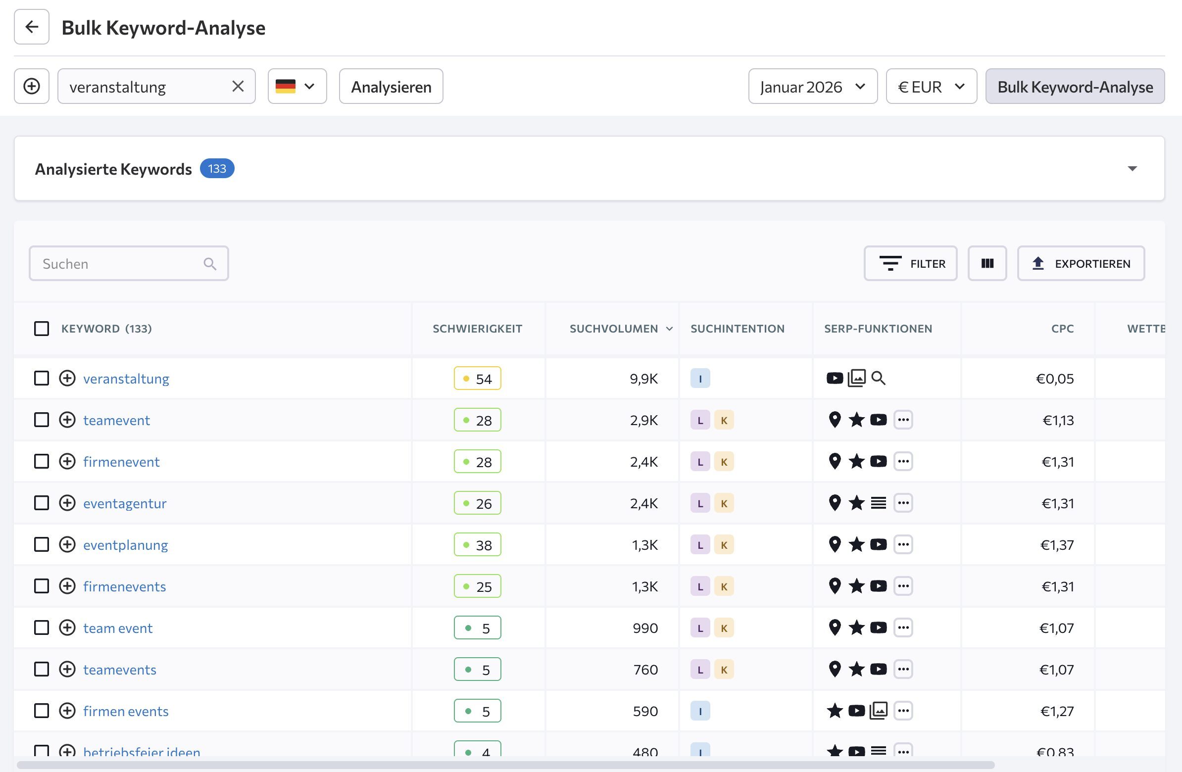This screenshot has height=772, width=1182.
Task: Check the box next to firmenevents
Action: [x=42, y=586]
